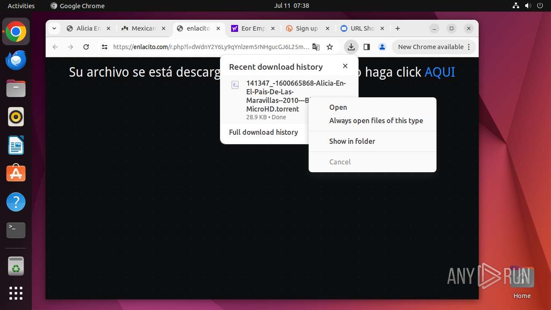This screenshot has height=310, width=551.
Task: Click the enlacito.com URL address bar
Action: pos(211,47)
